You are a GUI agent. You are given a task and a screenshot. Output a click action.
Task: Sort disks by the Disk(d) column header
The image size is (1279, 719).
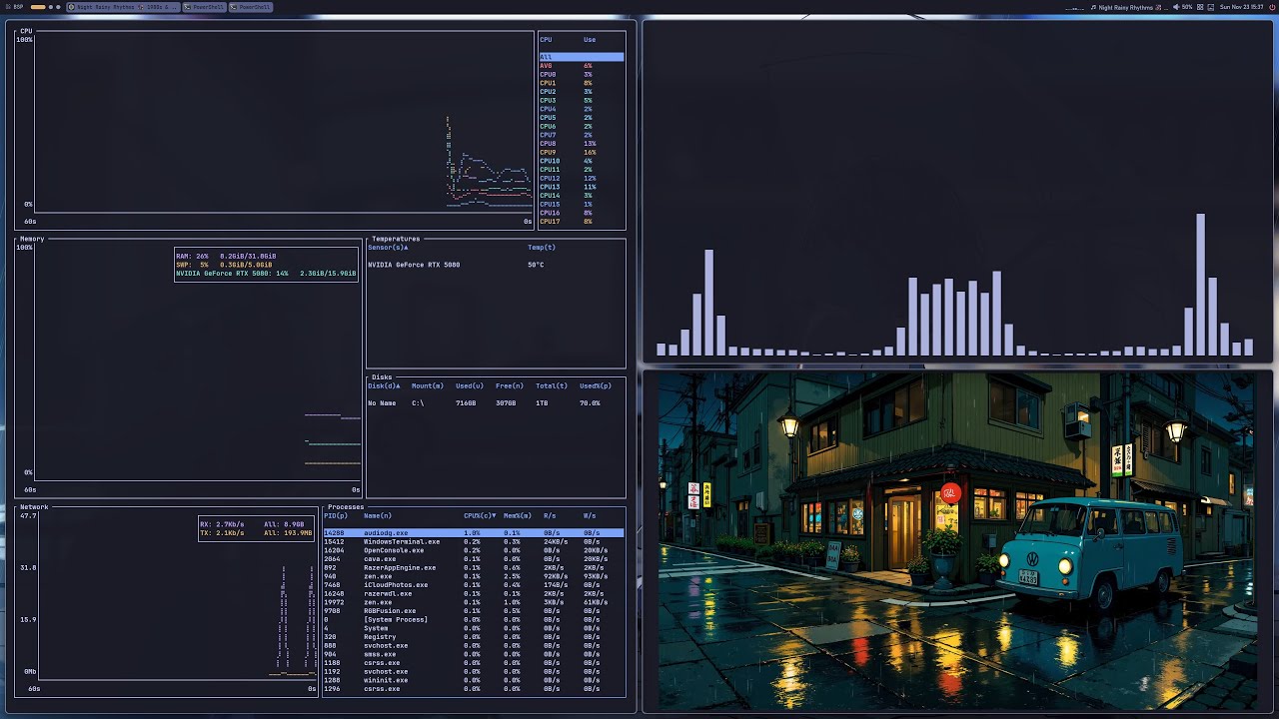click(384, 385)
